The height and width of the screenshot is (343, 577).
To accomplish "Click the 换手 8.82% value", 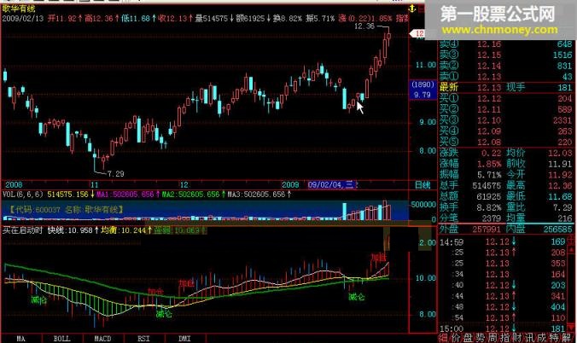I will click(x=489, y=207).
